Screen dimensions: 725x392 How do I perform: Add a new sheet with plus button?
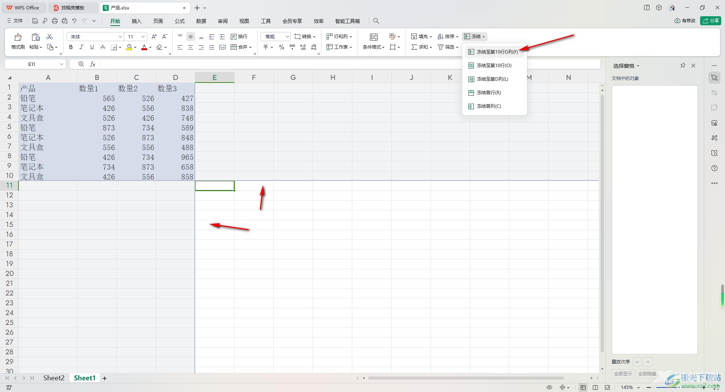[x=105, y=378]
